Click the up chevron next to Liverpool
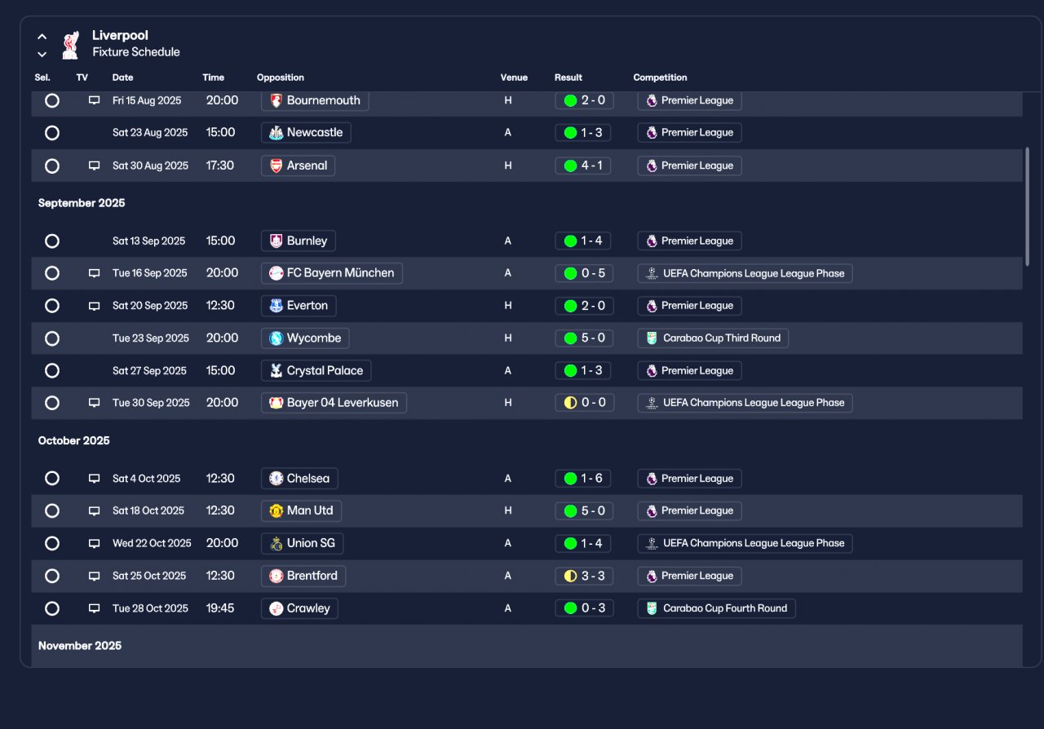Screen dimensions: 1044x729 (42, 37)
